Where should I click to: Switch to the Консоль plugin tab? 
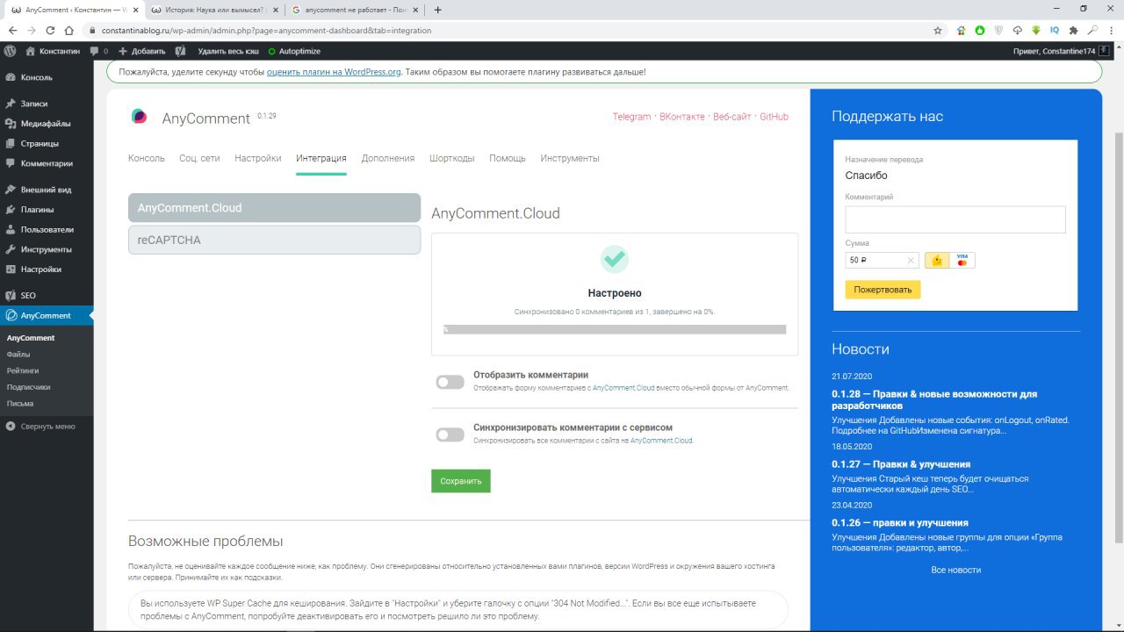tap(147, 158)
